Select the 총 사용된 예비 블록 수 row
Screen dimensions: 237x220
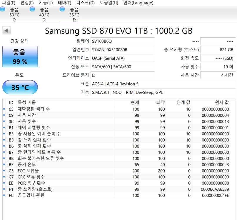pos(116,133)
